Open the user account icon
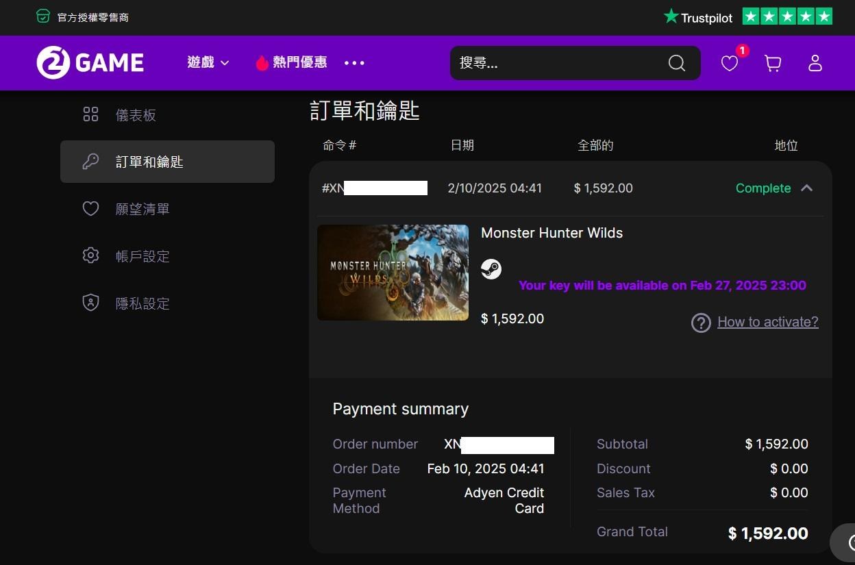The height and width of the screenshot is (565, 855). click(x=815, y=64)
